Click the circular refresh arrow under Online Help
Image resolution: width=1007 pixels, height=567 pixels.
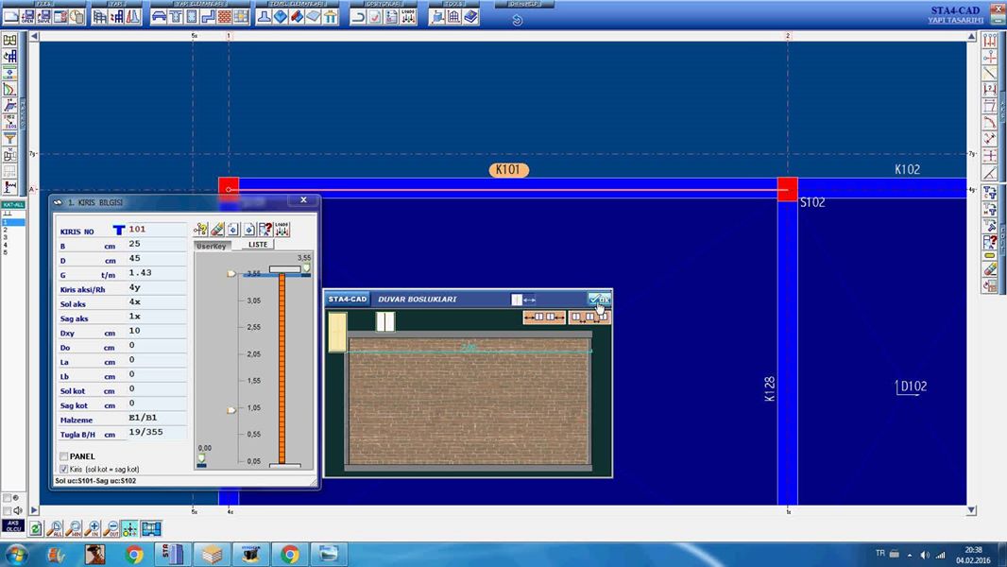point(517,20)
